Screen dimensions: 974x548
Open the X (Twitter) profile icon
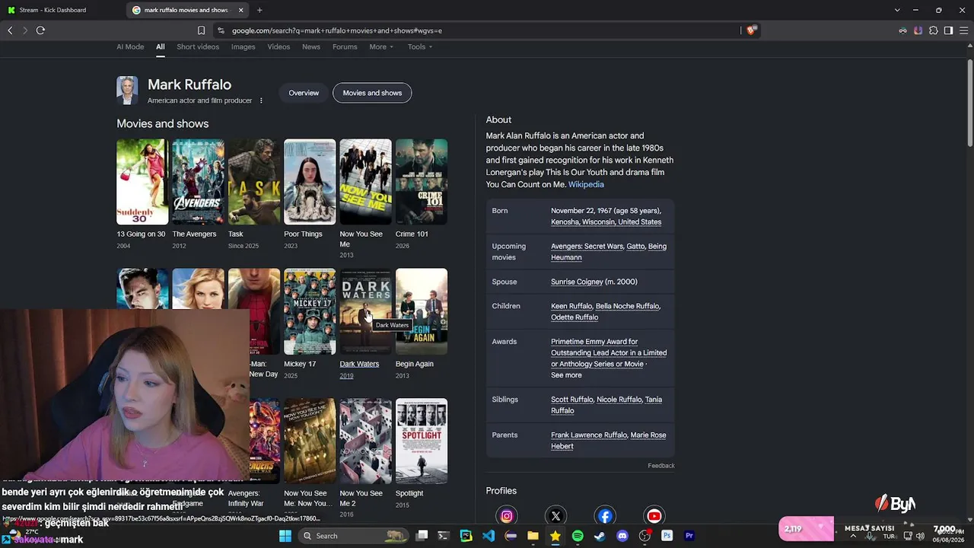(555, 516)
